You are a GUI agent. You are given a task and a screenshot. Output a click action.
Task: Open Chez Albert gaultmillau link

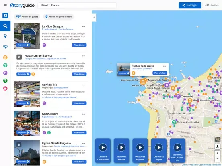(57, 117)
